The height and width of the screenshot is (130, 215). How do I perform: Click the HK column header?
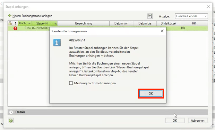point(194,23)
